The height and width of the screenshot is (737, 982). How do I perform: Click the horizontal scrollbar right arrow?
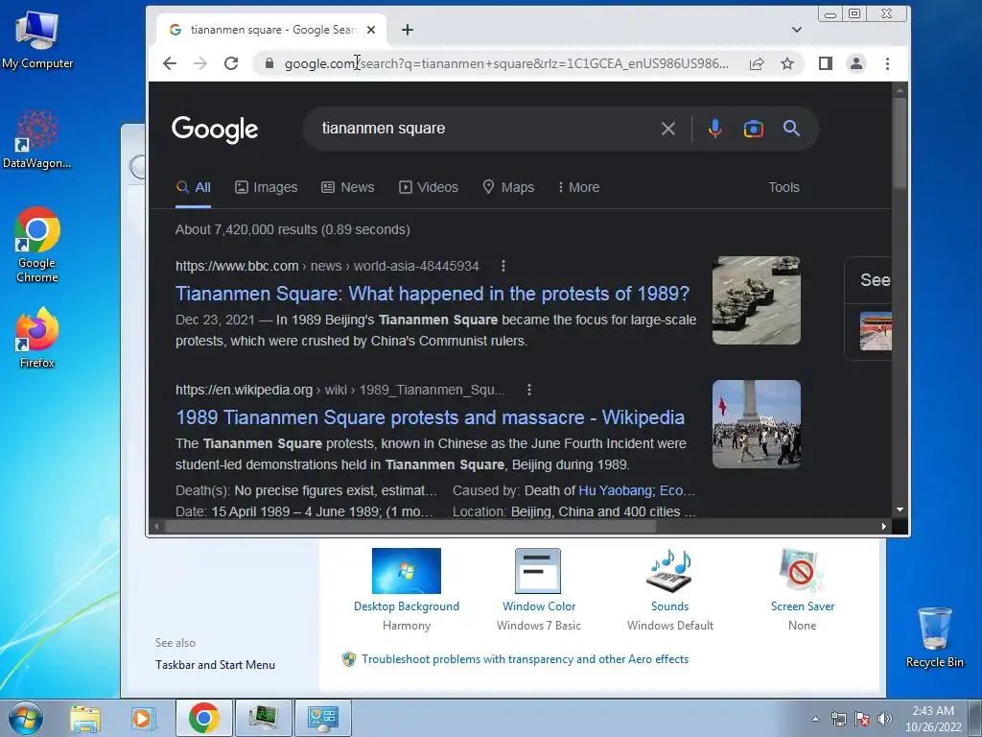[883, 527]
